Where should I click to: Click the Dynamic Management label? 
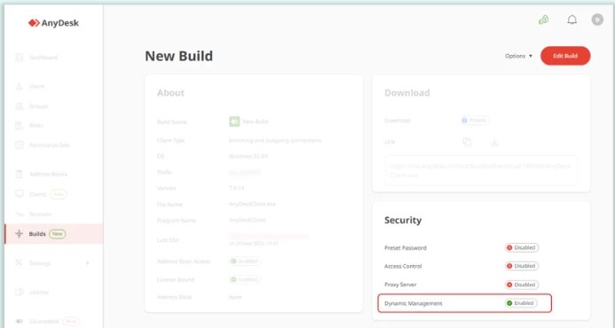click(x=413, y=304)
